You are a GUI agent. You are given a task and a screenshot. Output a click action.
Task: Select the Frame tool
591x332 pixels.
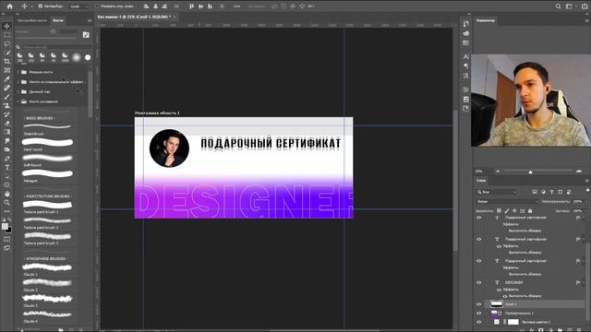(x=6, y=70)
